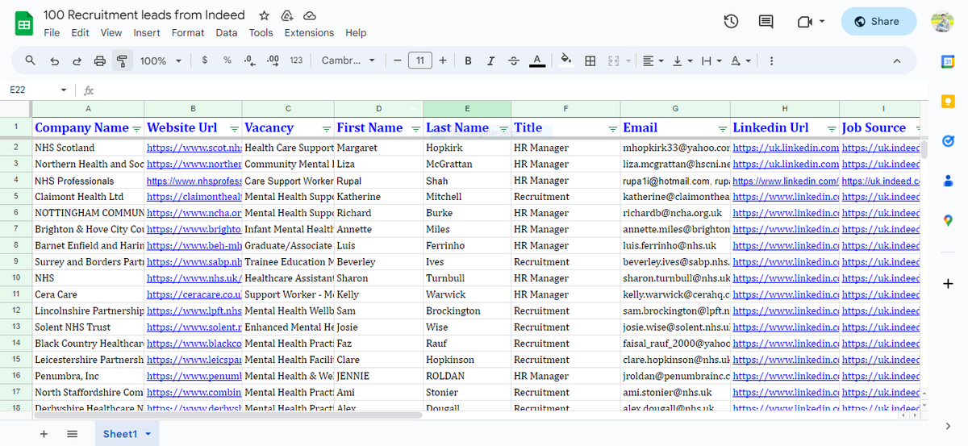Open the Google Maps side panel
Image resolution: width=968 pixels, height=446 pixels.
[948, 220]
